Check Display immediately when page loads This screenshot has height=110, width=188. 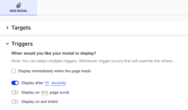pos(14,71)
